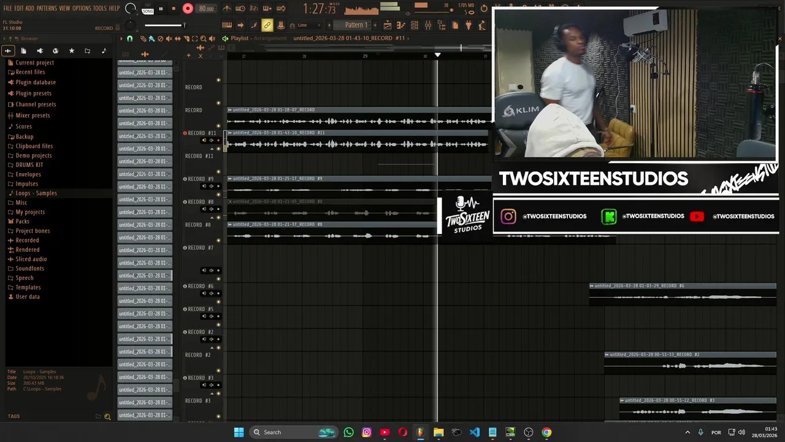Click the tempo field showing 80.000

tap(206, 9)
